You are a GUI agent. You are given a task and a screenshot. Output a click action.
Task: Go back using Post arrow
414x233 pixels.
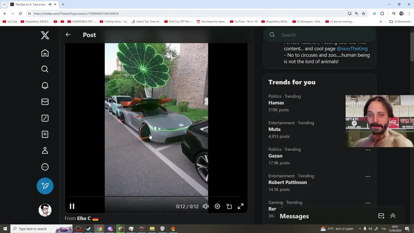click(68, 35)
